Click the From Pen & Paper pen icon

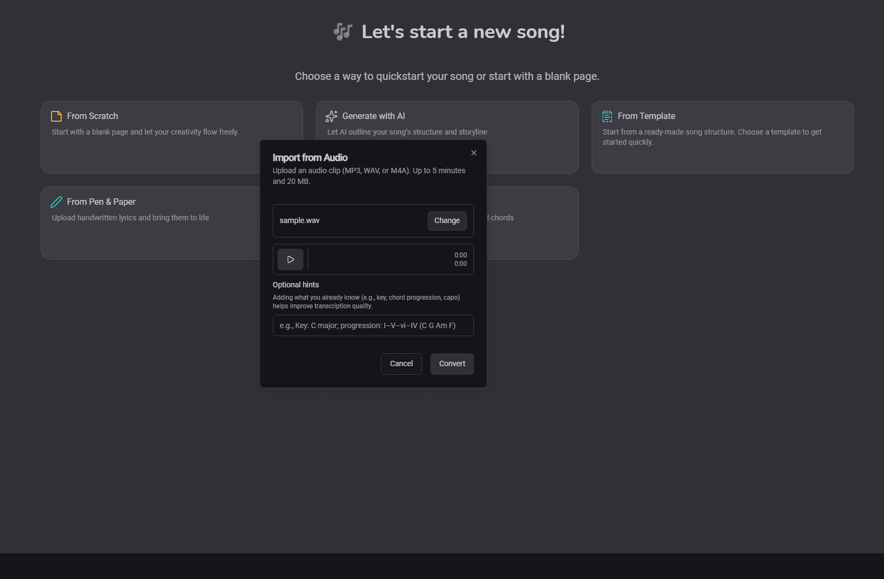(x=56, y=202)
